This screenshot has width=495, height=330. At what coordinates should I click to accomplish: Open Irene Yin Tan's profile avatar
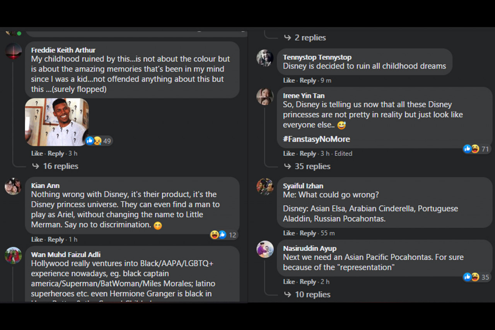265,97
